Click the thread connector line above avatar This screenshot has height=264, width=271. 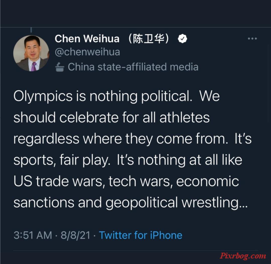(x=31, y=30)
